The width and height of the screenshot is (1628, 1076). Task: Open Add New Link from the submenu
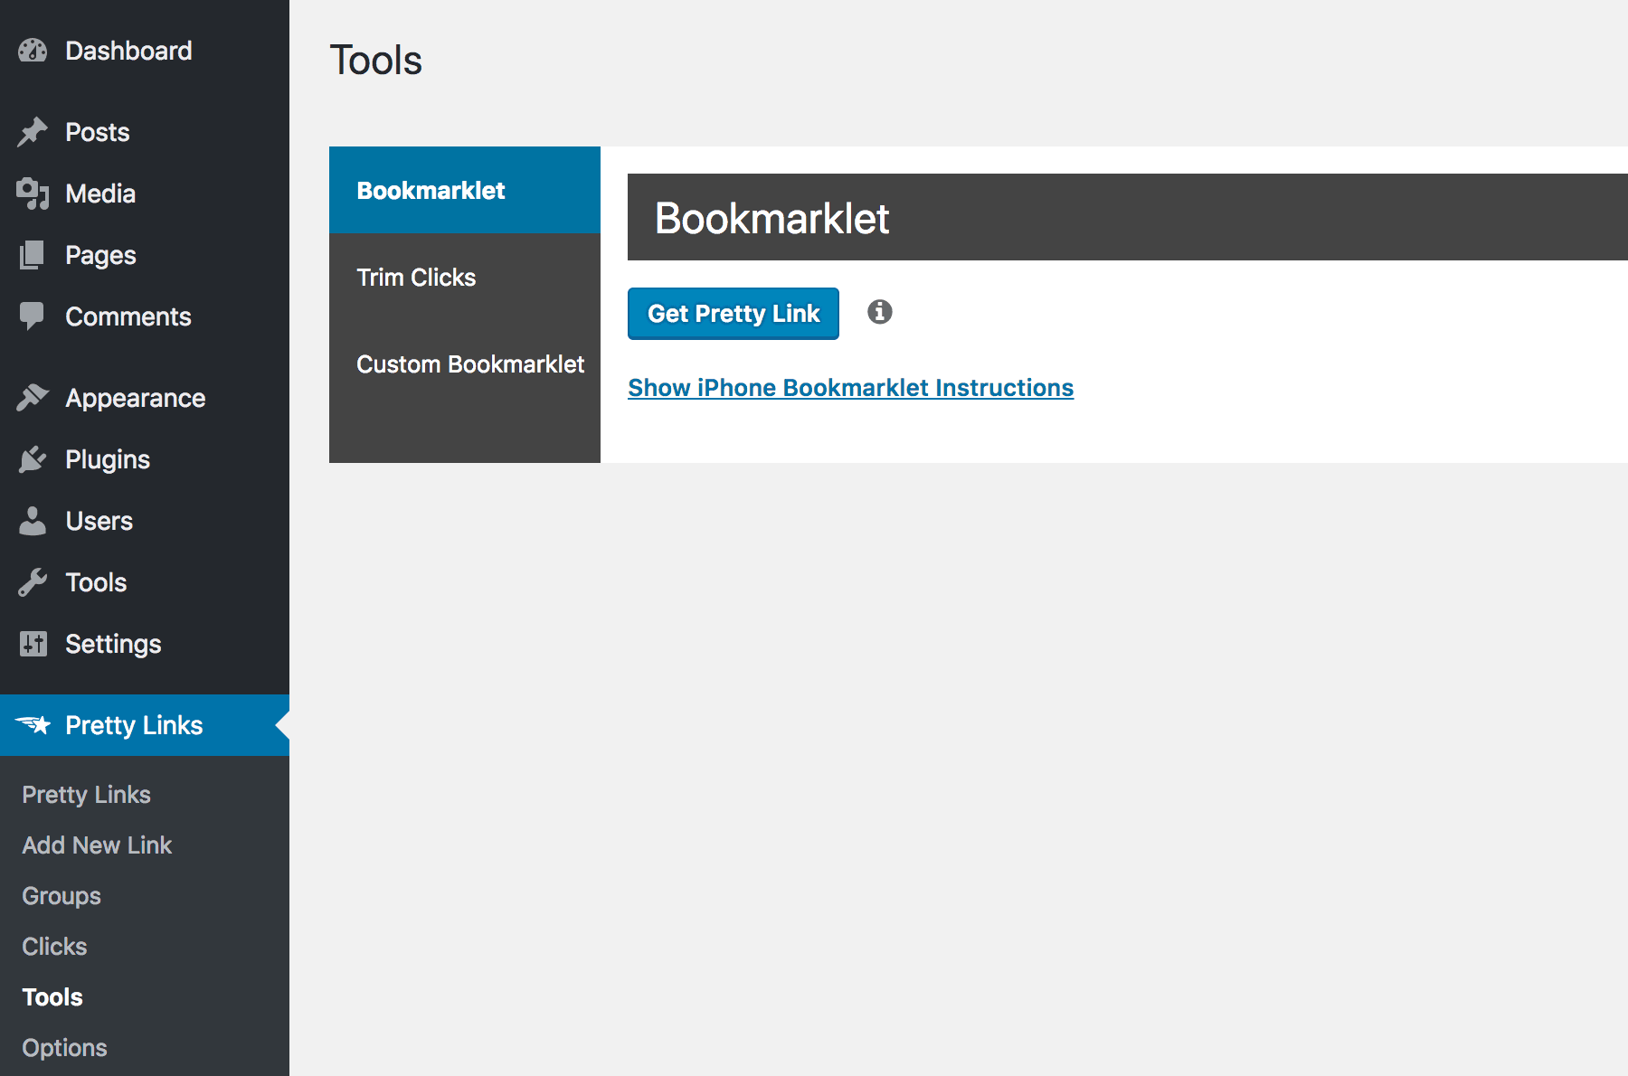[97, 845]
